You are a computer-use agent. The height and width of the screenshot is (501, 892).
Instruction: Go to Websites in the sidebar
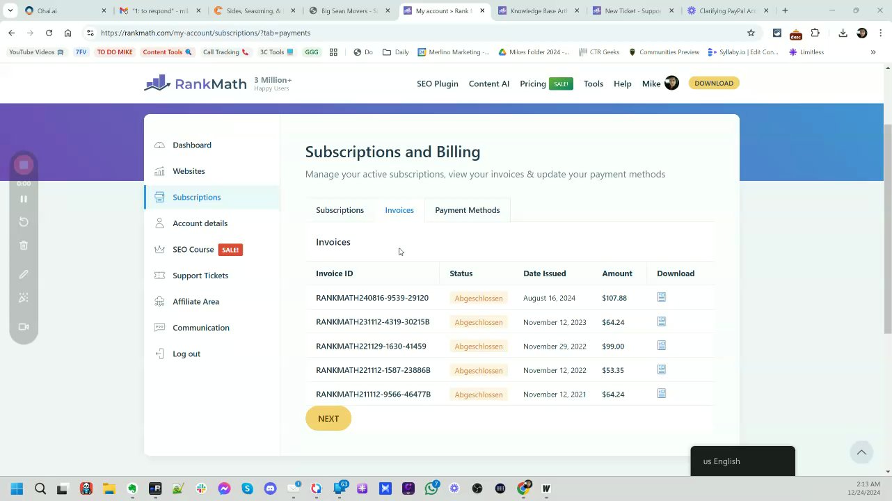tap(189, 171)
